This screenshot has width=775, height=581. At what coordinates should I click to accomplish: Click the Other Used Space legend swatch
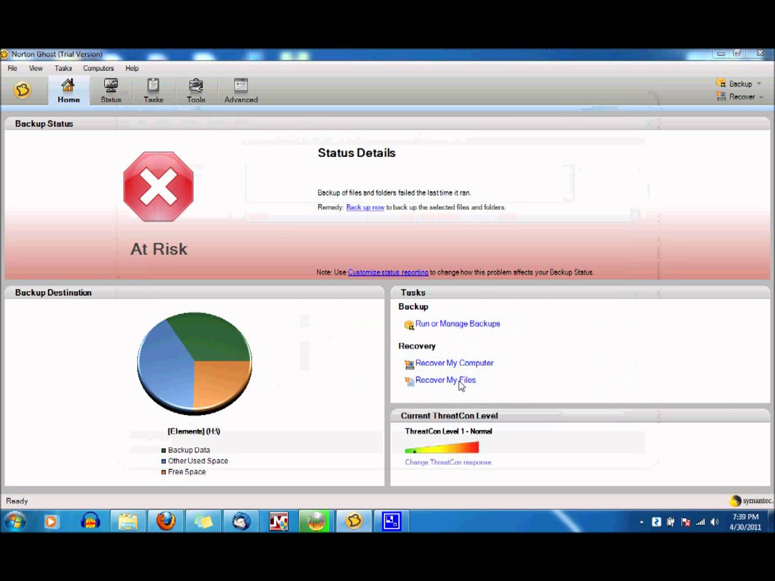(164, 461)
